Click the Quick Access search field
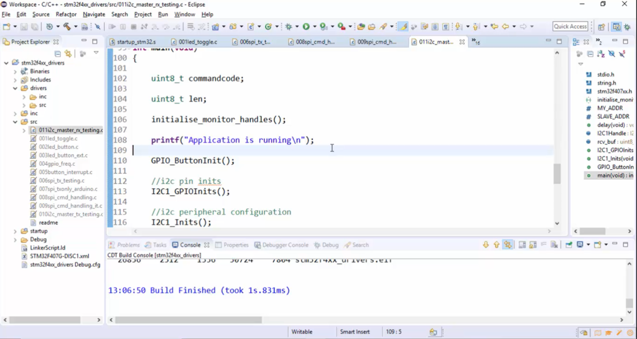The height and width of the screenshot is (339, 637). pyautogui.click(x=570, y=26)
